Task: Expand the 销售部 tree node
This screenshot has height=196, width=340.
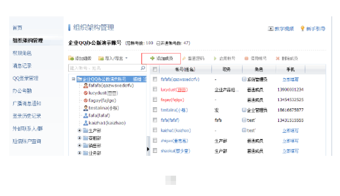Action: tap(80, 145)
